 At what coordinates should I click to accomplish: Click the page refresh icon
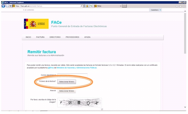coord(91,6)
